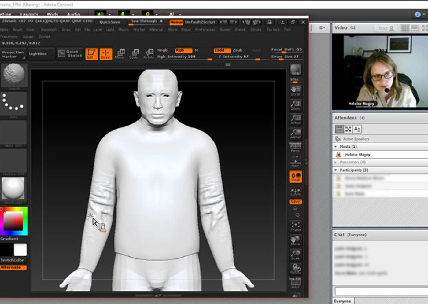The image size is (428, 304).
Task: Click the Scroll canvas navigation icon
Action: click(x=295, y=91)
